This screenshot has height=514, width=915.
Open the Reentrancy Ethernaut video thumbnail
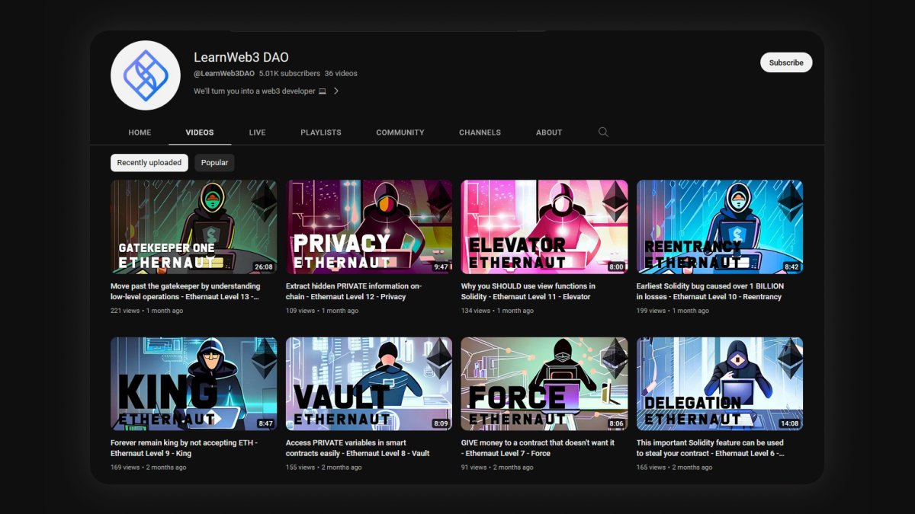[x=720, y=227]
